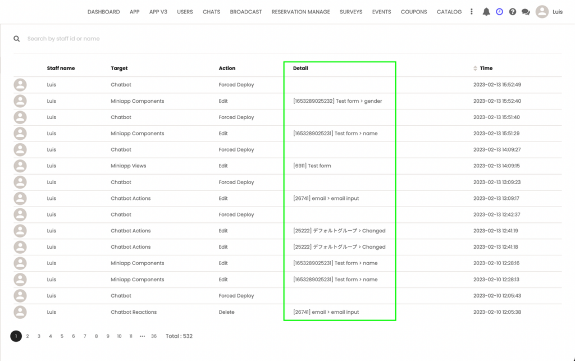
Task: Click the search magnifier icon
Action: pos(17,39)
